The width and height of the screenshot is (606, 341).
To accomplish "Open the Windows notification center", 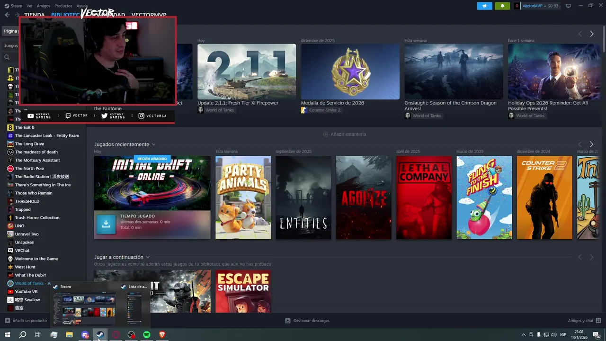I will (596, 335).
